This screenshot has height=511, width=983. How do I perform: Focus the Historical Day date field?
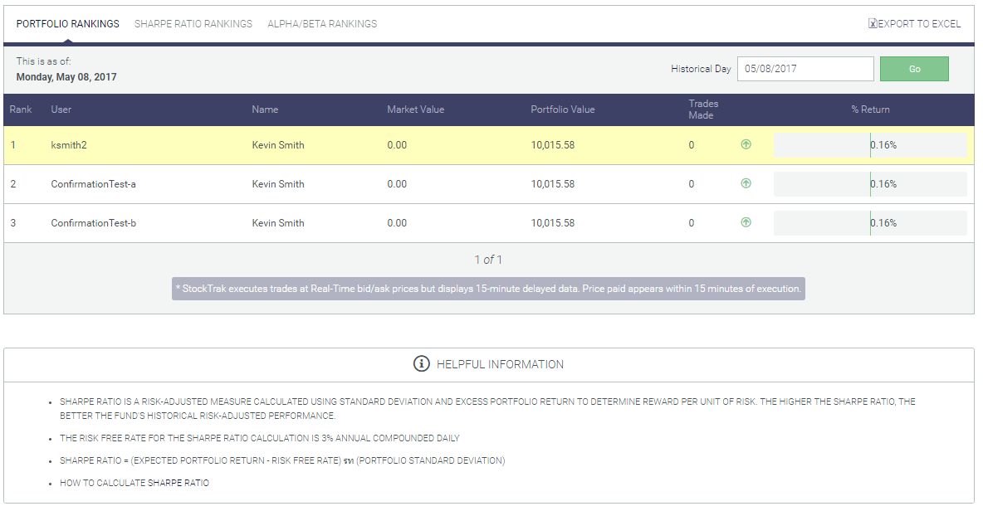[x=805, y=69]
